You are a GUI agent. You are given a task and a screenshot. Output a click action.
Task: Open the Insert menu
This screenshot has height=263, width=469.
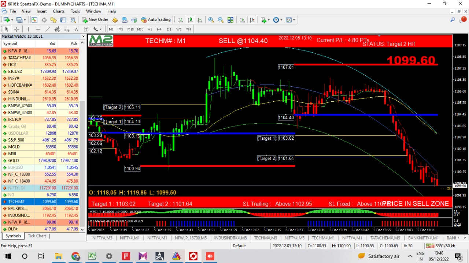41,11
